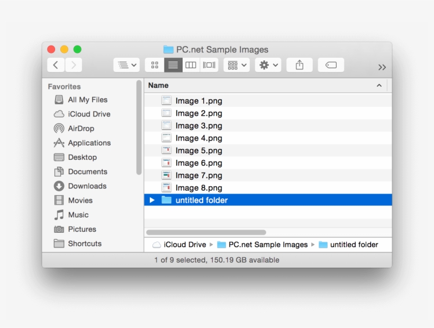Screen dimensions: 434x328
Task: Go forward with the right chevron button
Action: click(74, 65)
